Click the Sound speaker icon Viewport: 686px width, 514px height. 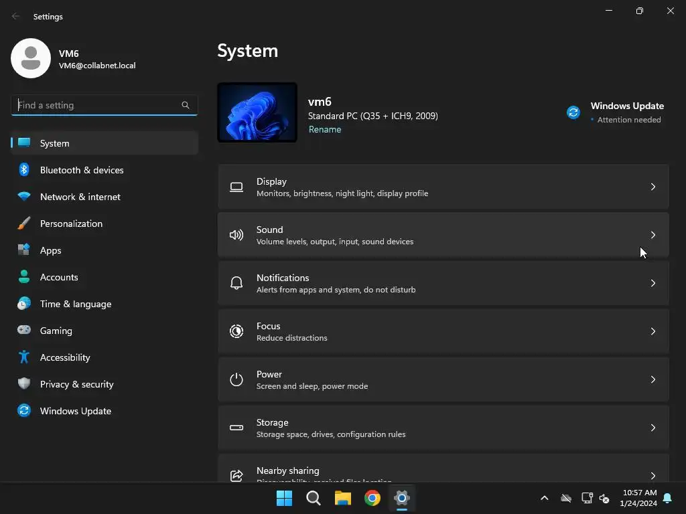point(236,235)
